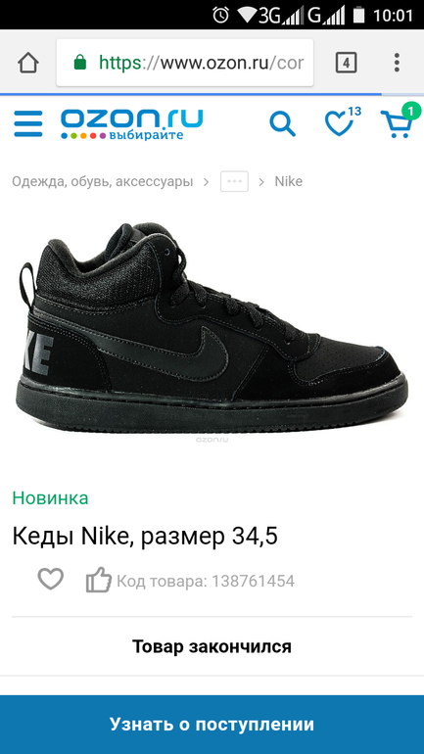Tap the address bar URL field

point(185,63)
